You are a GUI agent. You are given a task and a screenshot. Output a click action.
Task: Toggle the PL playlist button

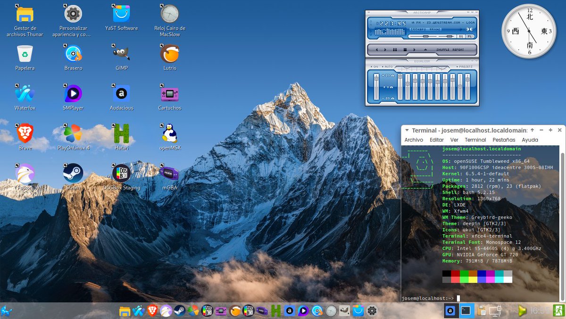point(470,36)
